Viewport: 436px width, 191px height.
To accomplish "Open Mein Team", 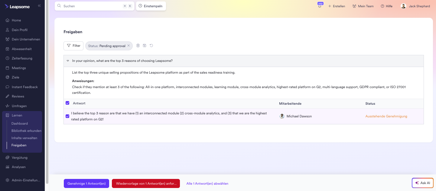I will 363,6.
